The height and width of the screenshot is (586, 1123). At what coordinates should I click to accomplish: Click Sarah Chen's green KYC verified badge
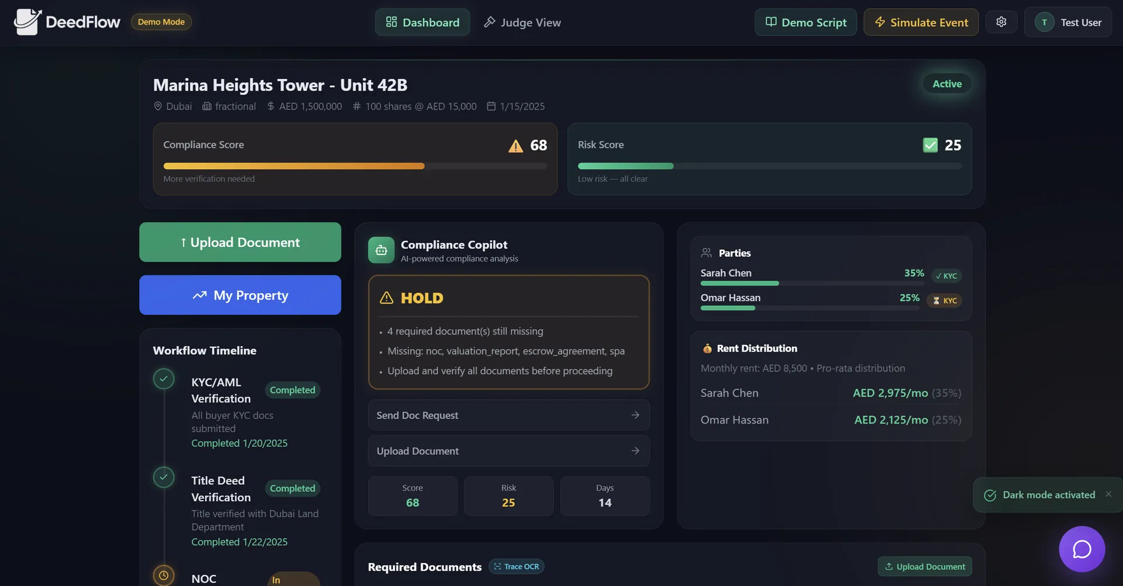pyautogui.click(x=946, y=276)
